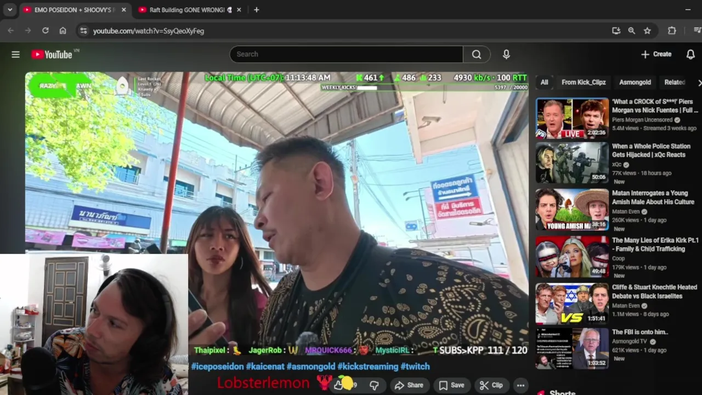The image size is (702, 395).
Task: Open browser extensions puzzle icon
Action: [x=672, y=31]
